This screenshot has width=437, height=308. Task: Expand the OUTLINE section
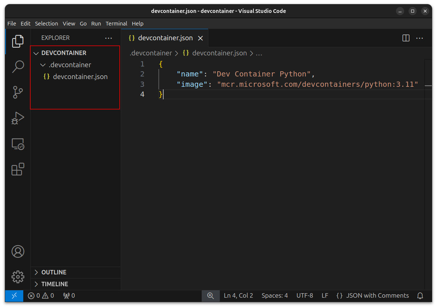tap(75, 272)
